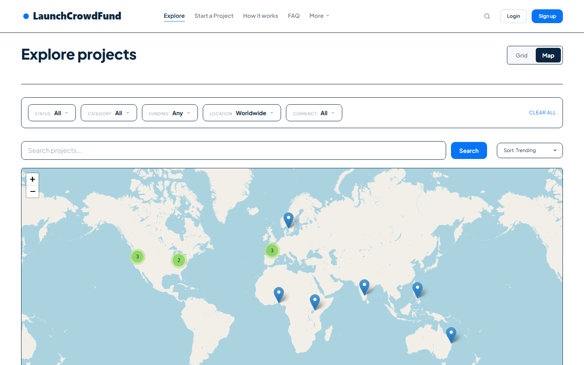Screen dimensions: 584x365
Task: Go to the Explore nav tab
Action: [174, 16]
